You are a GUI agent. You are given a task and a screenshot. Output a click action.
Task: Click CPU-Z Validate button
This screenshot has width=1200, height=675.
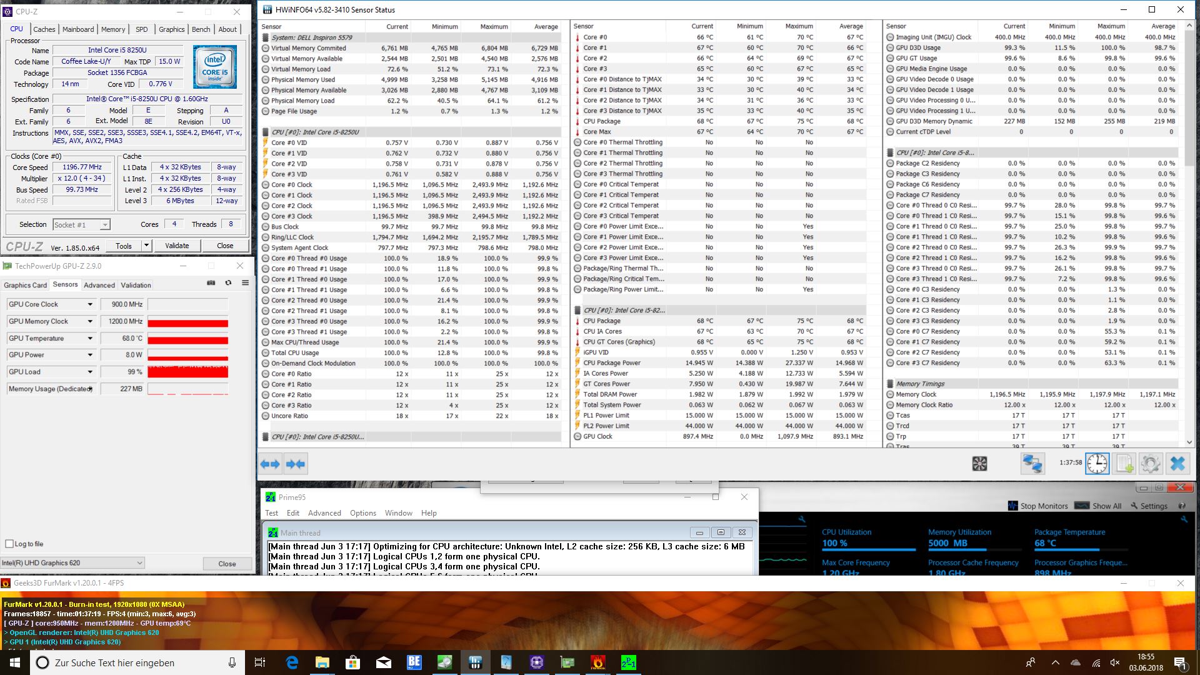pyautogui.click(x=177, y=246)
